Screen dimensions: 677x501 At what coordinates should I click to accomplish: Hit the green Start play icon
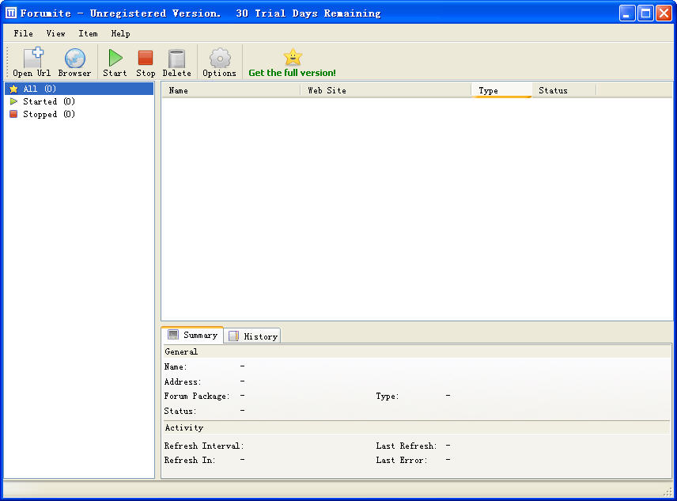(x=115, y=58)
